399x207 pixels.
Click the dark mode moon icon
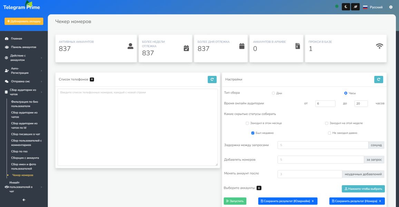[346, 7]
